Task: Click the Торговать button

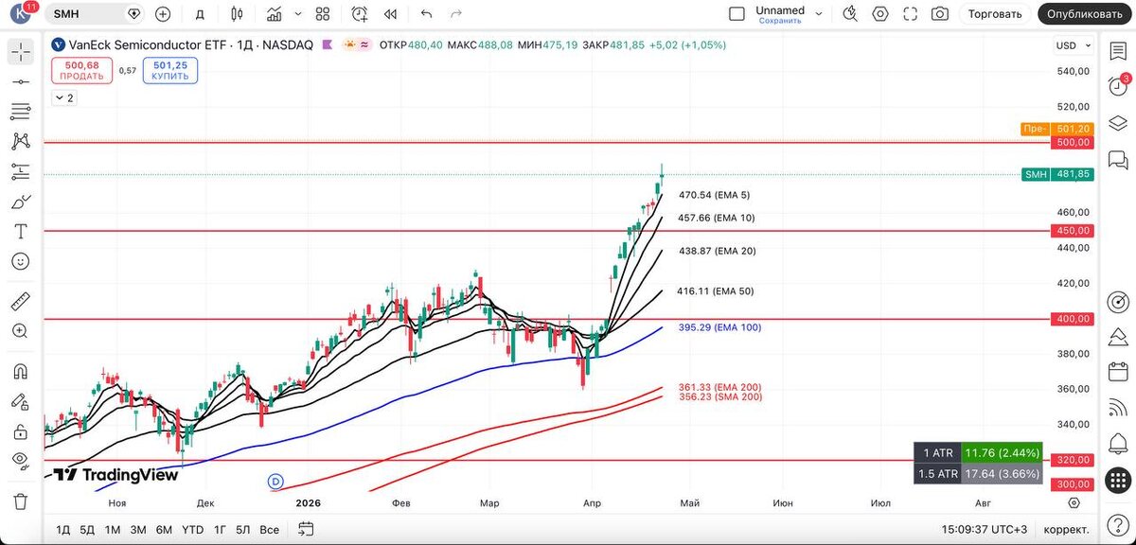Action: tap(995, 14)
